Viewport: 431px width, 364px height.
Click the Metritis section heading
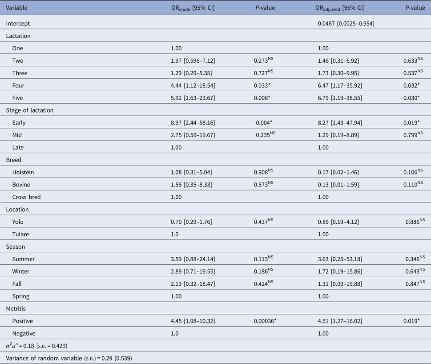17,308
